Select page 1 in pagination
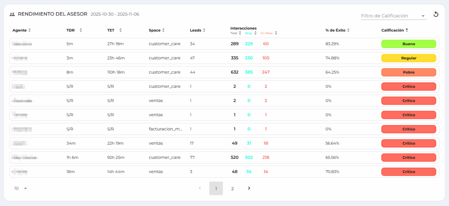The height and width of the screenshot is (206, 449). pyautogui.click(x=216, y=188)
